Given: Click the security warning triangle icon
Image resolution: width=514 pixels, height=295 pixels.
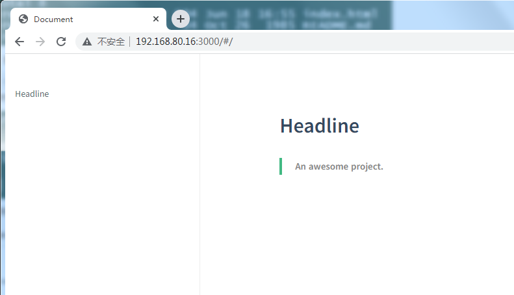Looking at the screenshot, I should click(x=87, y=42).
